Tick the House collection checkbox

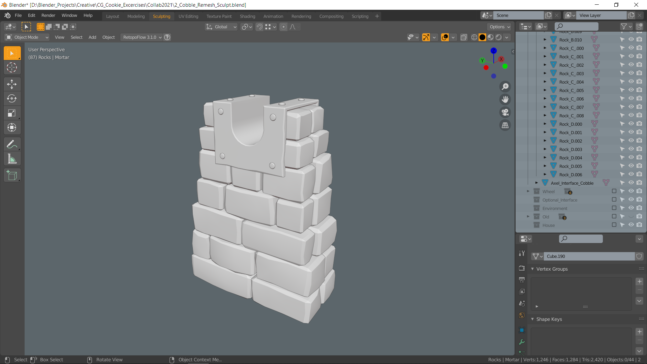[x=614, y=225]
